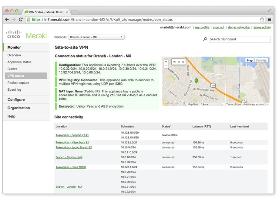Reload the page with the refresh icon

pyautogui.click(x=21, y=20)
